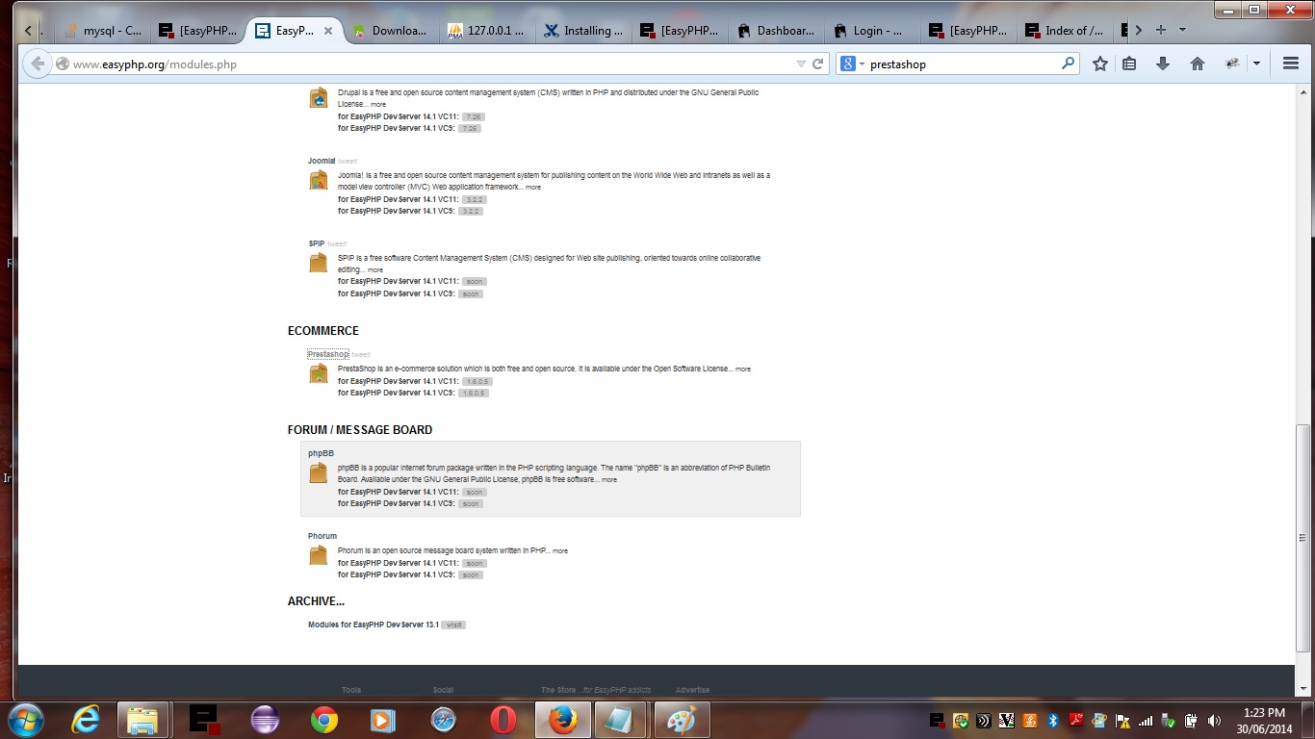Click 'more' after the Phorum description
The image size is (1315, 739).
(560, 551)
